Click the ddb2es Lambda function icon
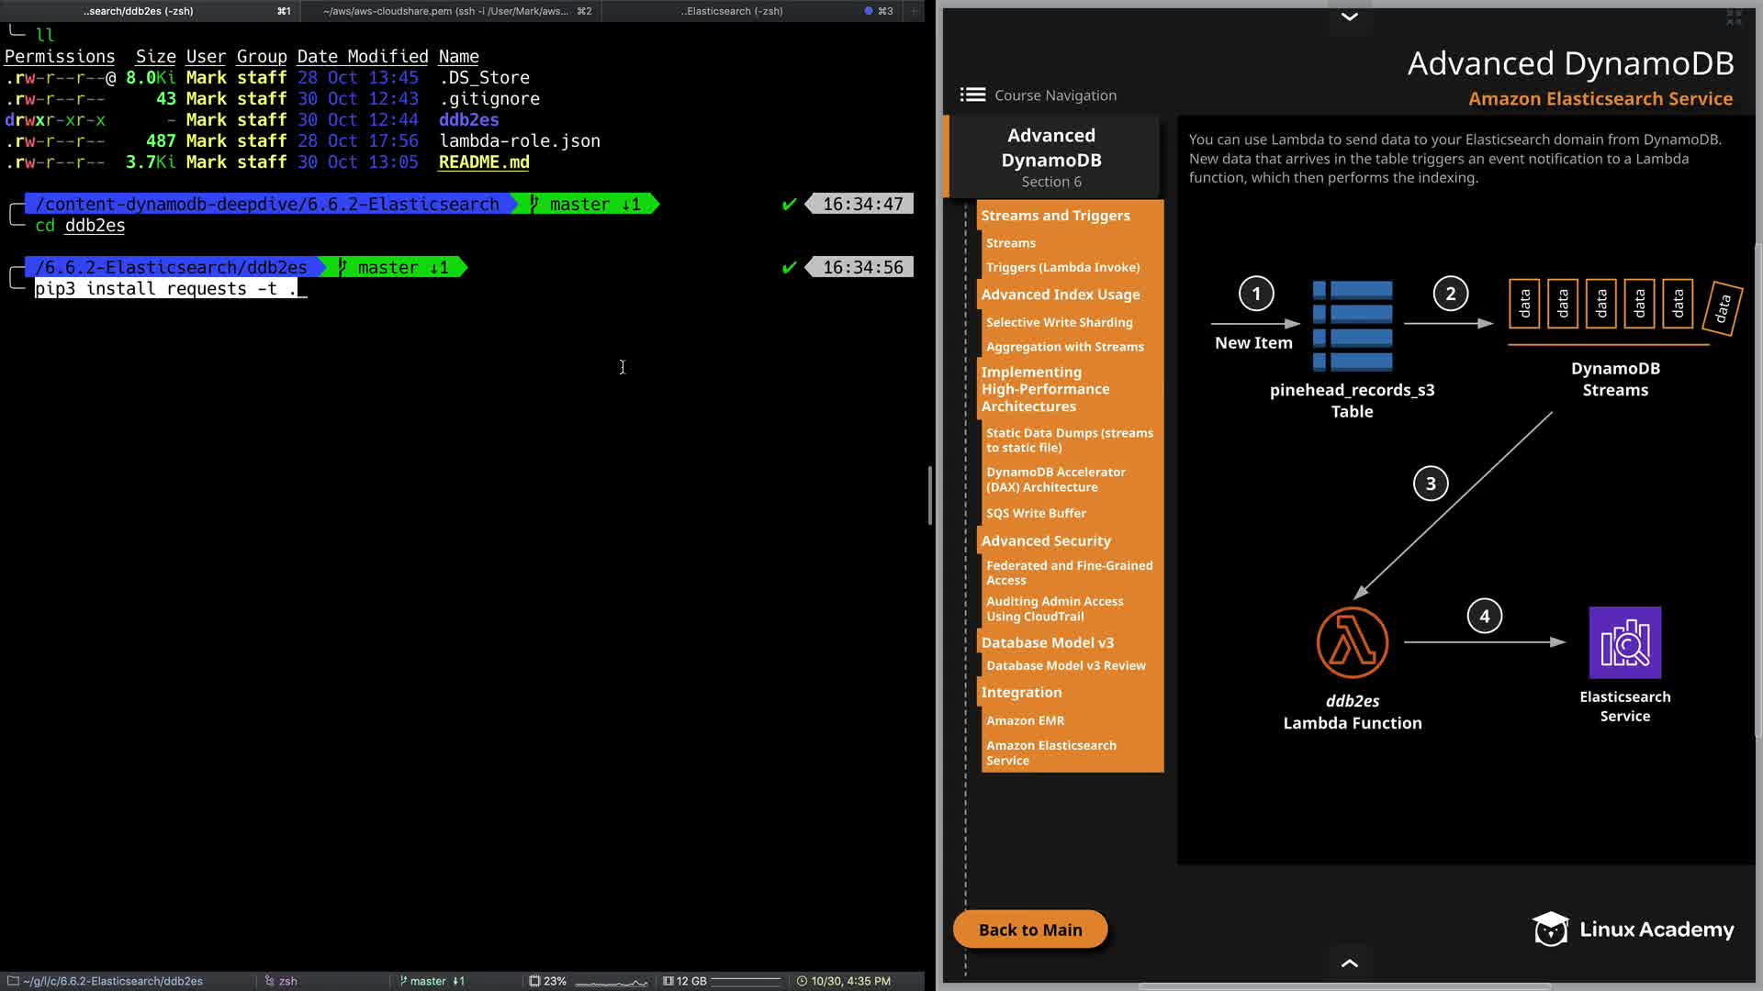Image resolution: width=1763 pixels, height=991 pixels. (x=1352, y=642)
